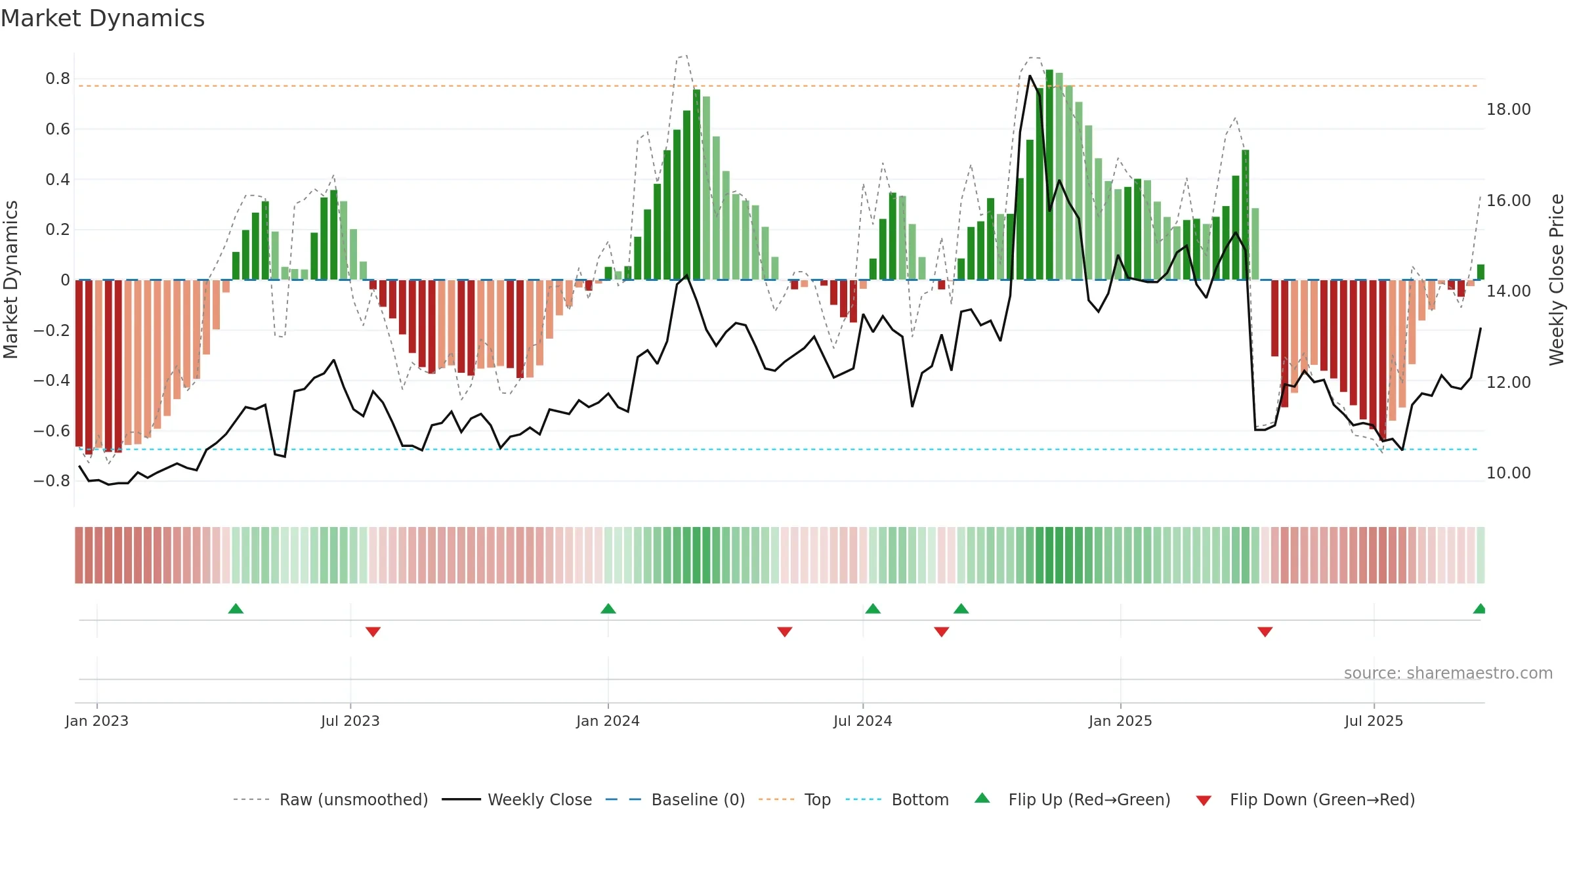Image resolution: width=1575 pixels, height=886 pixels.
Task: Toggle the Raw (unsmoothed) legend entry
Action: coord(330,799)
